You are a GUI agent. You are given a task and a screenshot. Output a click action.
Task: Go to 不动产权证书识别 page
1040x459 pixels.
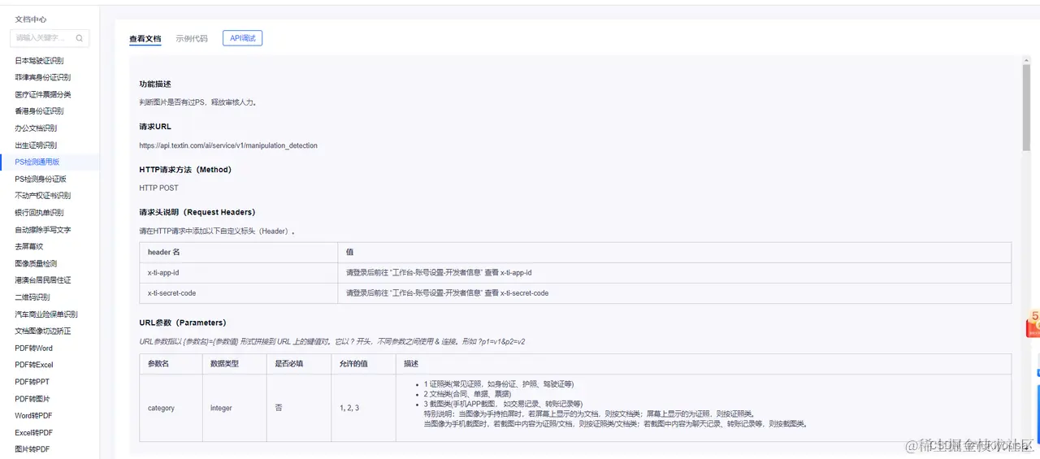coord(42,196)
